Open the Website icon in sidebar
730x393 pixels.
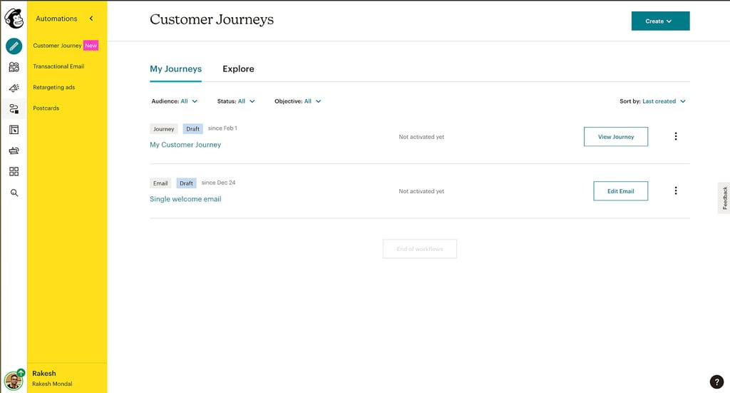[14, 130]
